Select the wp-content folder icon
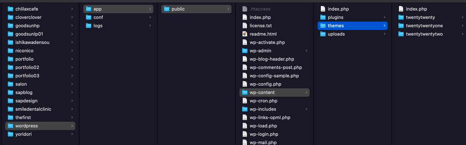The height and width of the screenshot is (145, 466). [x=245, y=92]
